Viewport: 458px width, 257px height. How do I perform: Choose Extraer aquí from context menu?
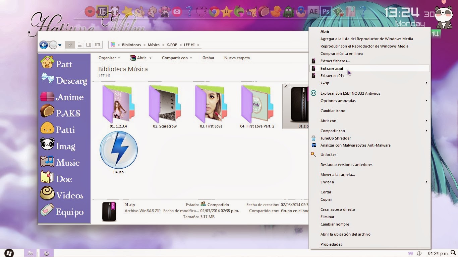click(369, 68)
